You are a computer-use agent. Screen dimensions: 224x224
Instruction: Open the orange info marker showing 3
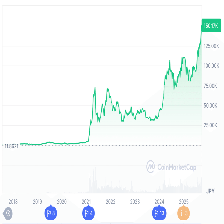click(184, 213)
